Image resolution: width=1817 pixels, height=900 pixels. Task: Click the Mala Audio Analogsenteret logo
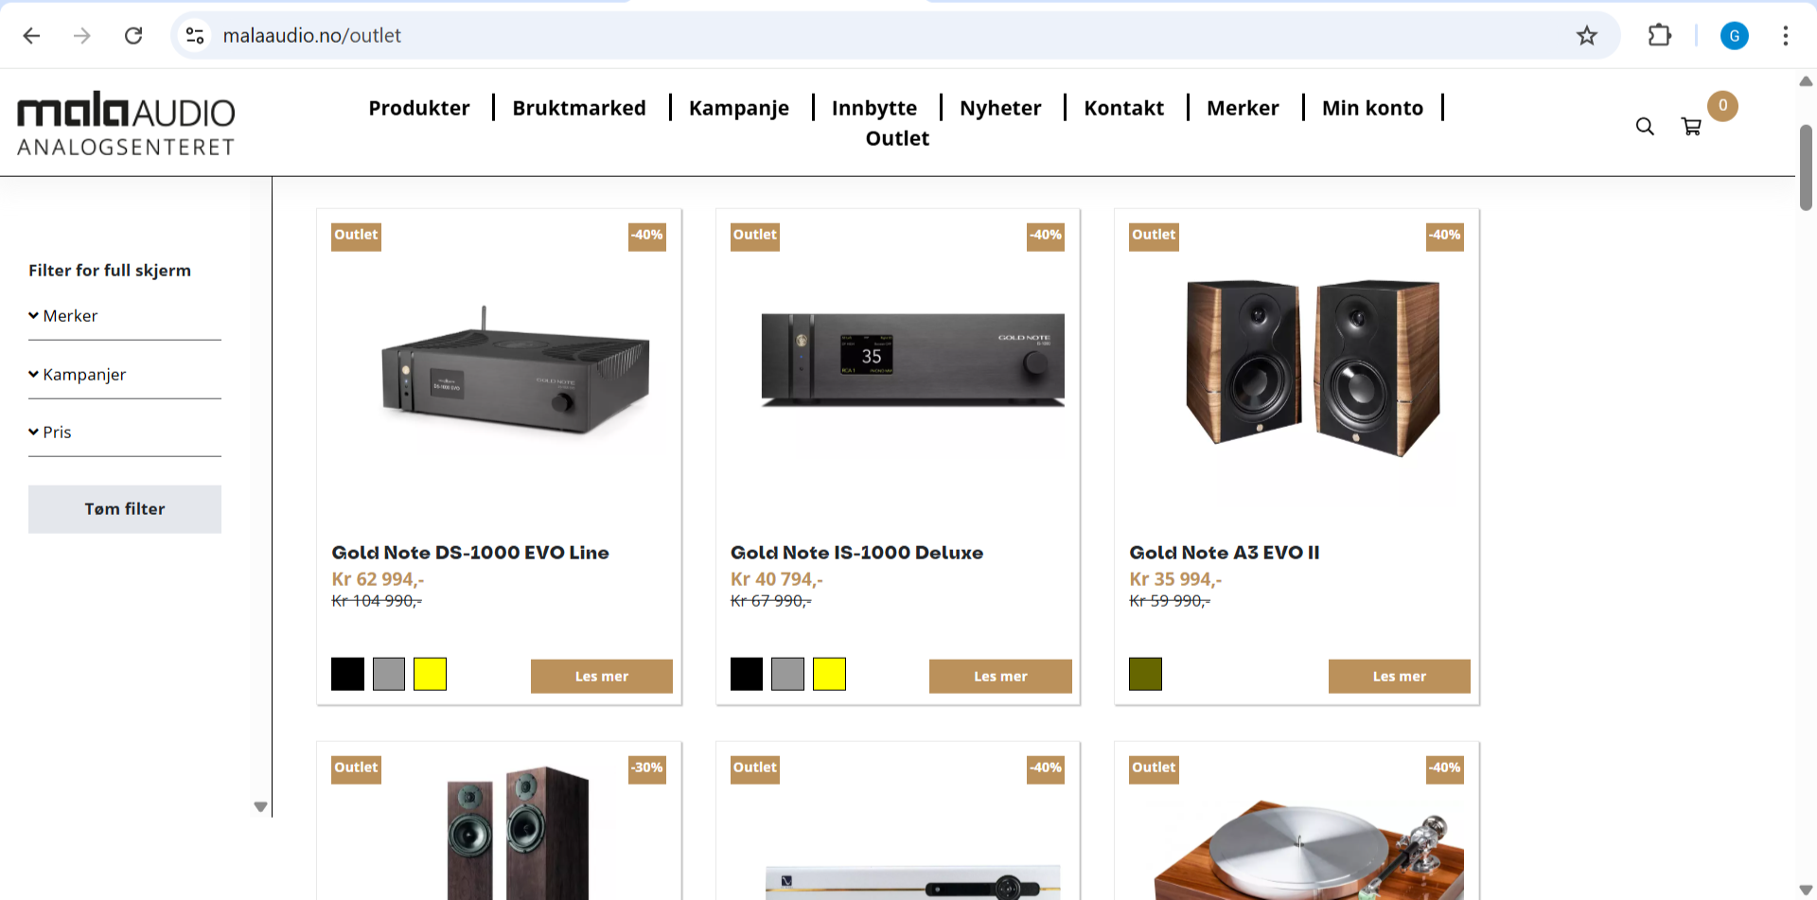click(x=126, y=124)
